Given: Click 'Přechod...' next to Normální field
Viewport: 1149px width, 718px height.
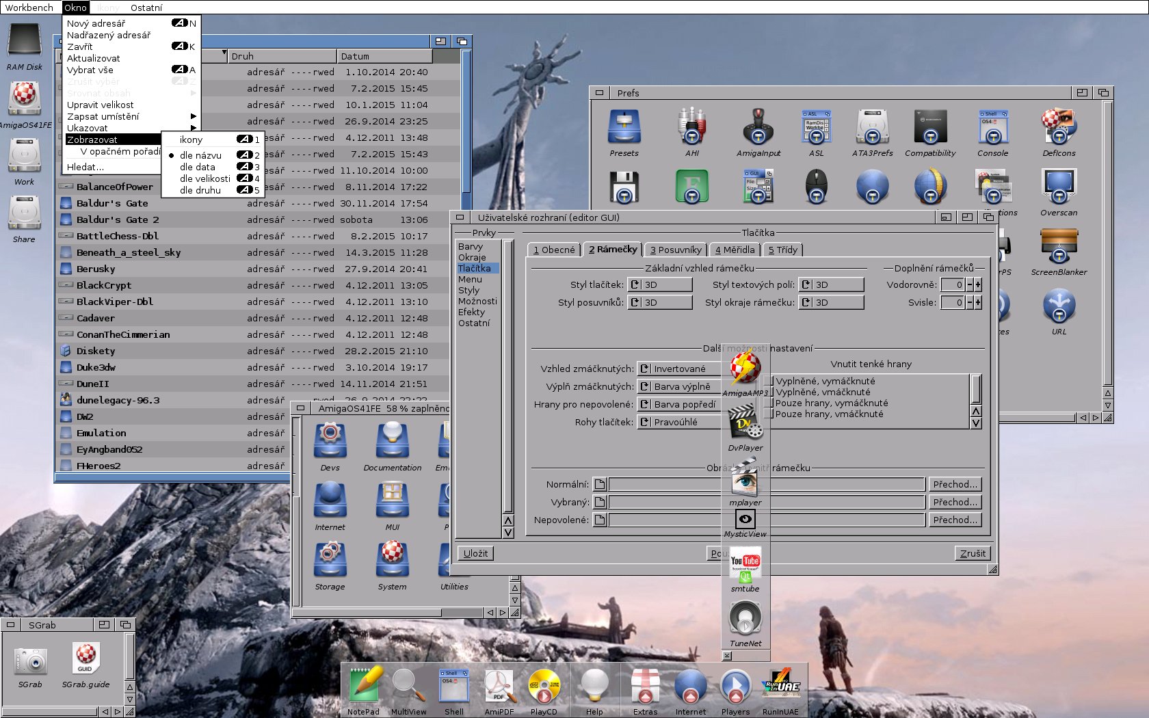Looking at the screenshot, I should [955, 484].
